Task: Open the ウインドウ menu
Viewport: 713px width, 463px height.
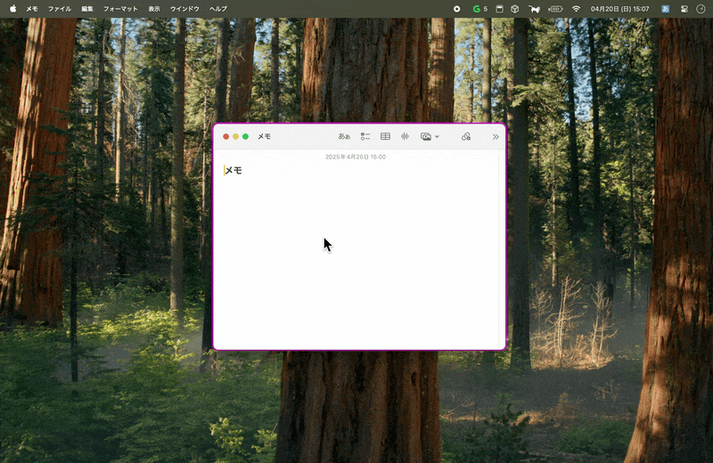Action: click(x=184, y=9)
